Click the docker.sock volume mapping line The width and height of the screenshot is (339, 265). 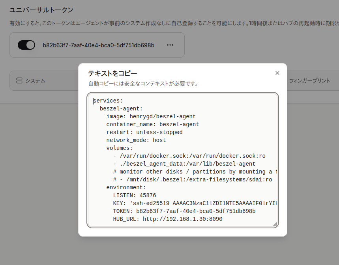[189, 156]
